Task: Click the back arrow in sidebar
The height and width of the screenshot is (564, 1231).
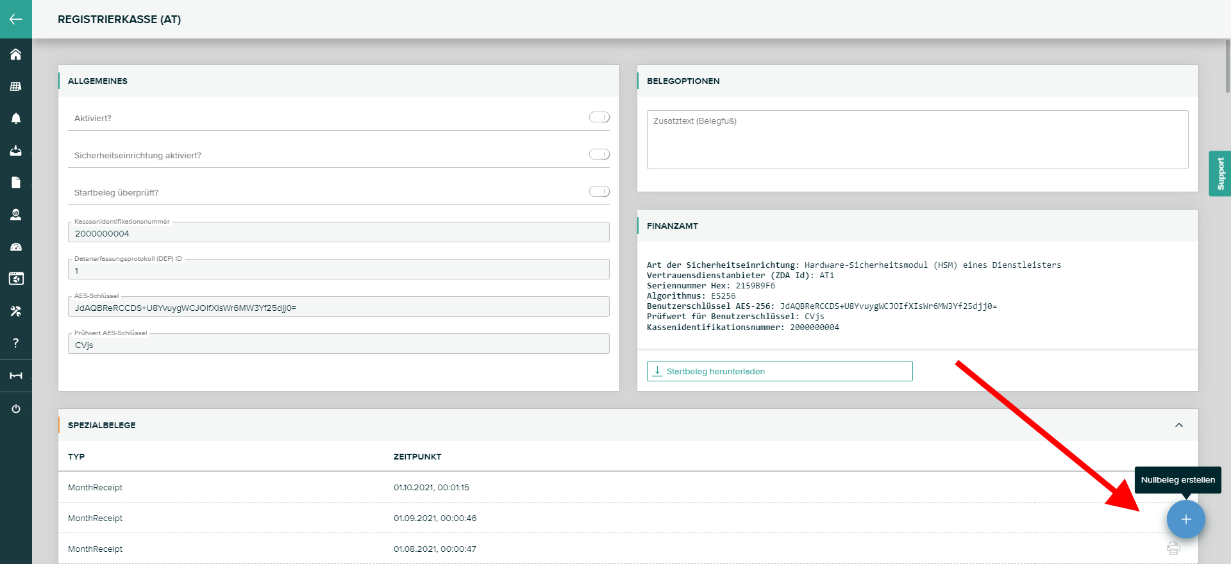Action: 16,19
